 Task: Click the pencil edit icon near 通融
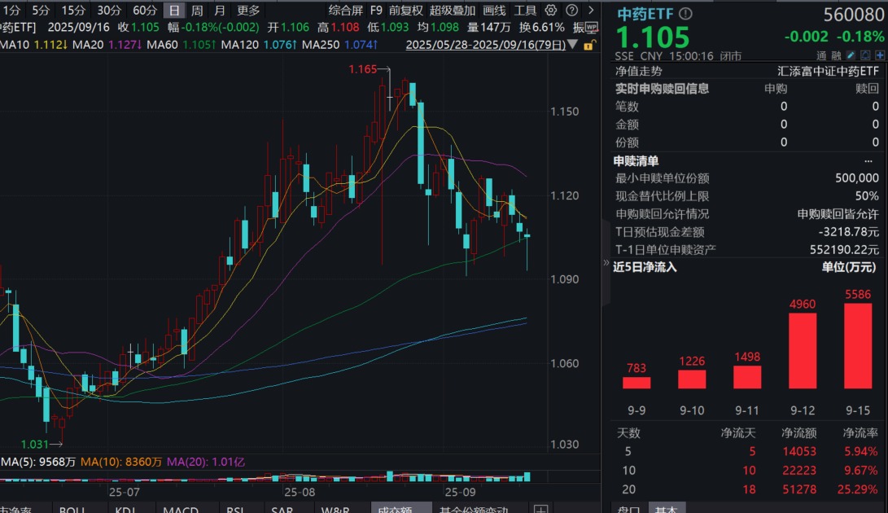click(x=850, y=54)
